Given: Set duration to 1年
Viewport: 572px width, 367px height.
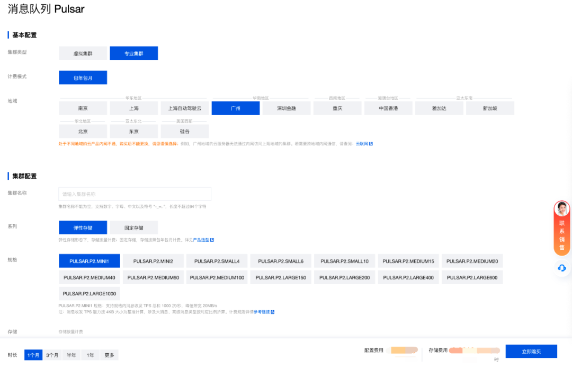Looking at the screenshot, I should 90,355.
